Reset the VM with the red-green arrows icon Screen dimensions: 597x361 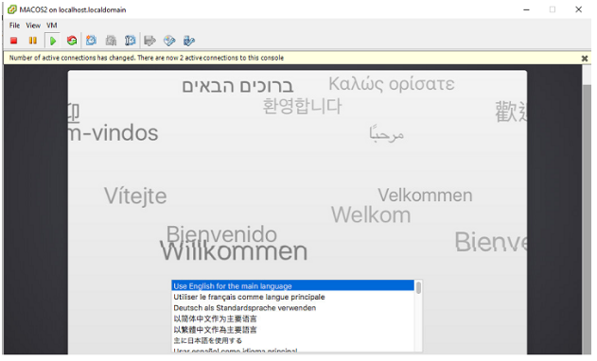72,41
